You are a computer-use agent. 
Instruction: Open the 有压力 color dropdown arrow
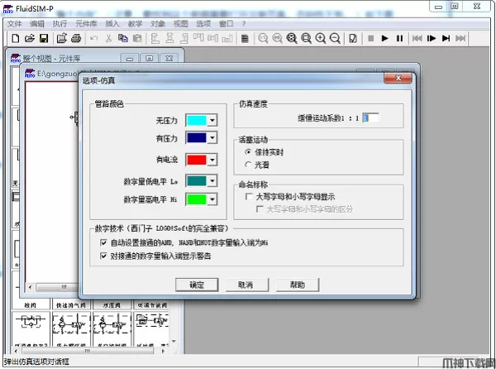click(212, 138)
